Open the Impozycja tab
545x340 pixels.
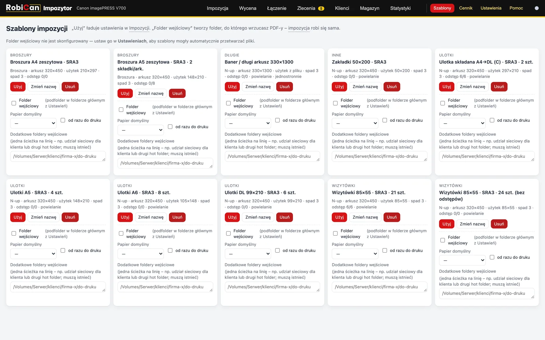click(218, 8)
